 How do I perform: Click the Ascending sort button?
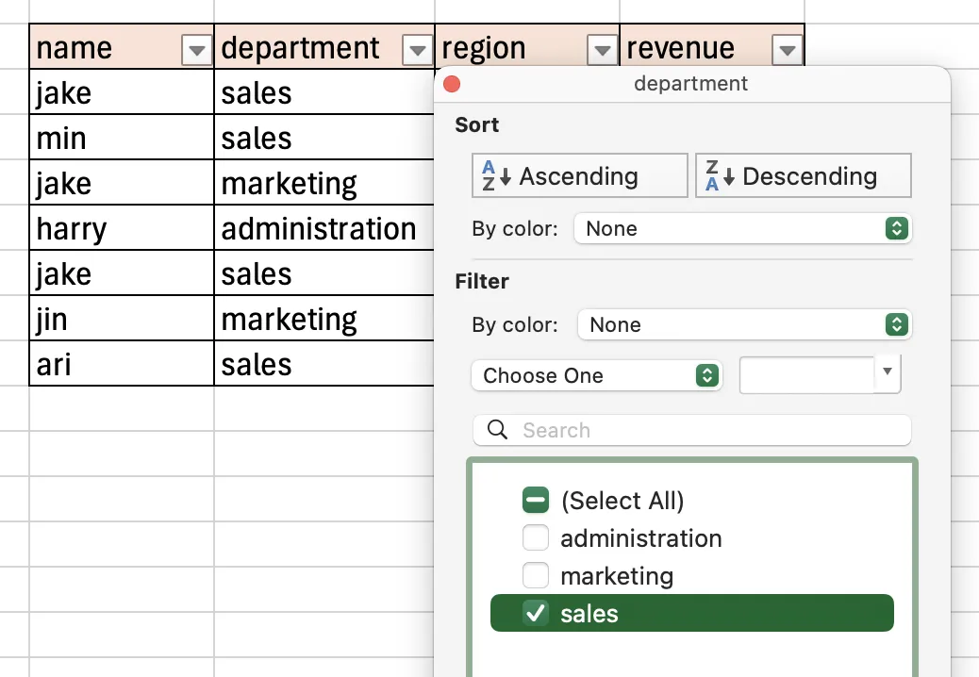(579, 175)
